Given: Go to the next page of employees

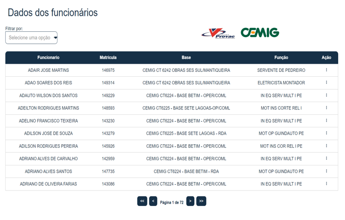Looking at the screenshot, I should (190, 201).
